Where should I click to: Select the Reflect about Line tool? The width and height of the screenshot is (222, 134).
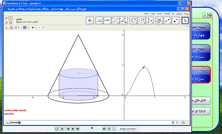click(x=115, y=20)
